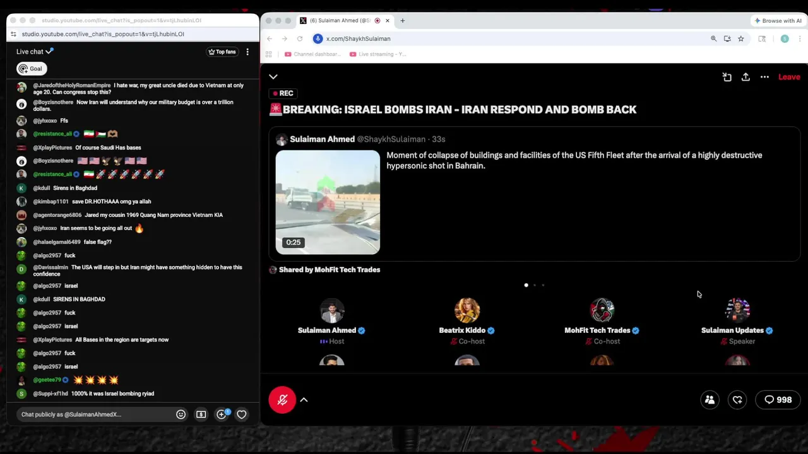Go back in the X browser window
Image resolution: width=808 pixels, height=454 pixels.
click(x=270, y=38)
